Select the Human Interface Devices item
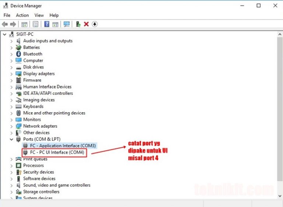The image size is (283, 207). [x=47, y=87]
